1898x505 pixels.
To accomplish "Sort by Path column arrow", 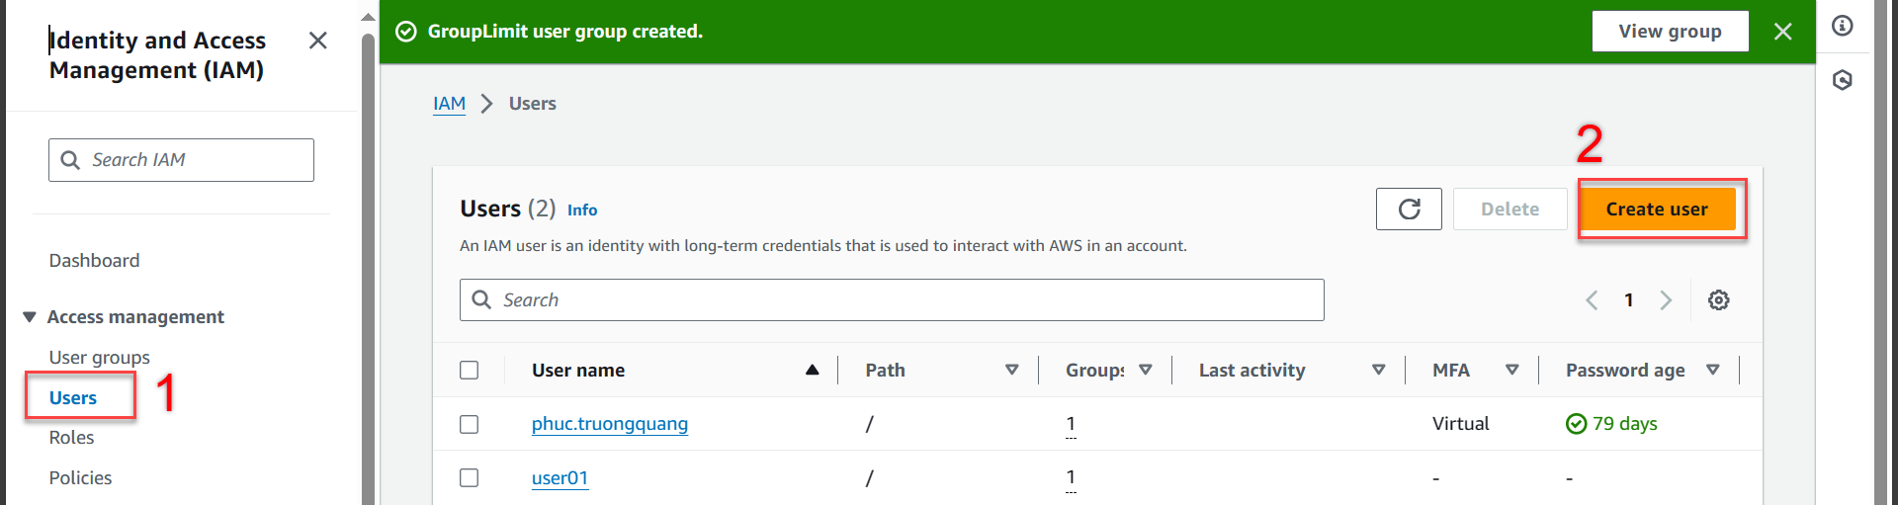I will (x=1011, y=370).
